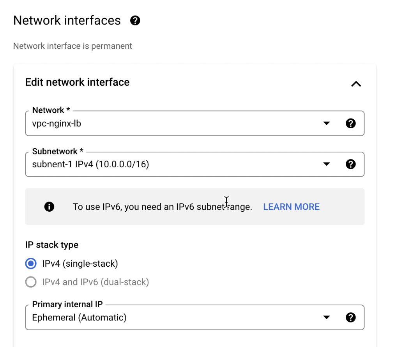
Task: Click the help icon in Subnetwork field
Action: click(x=350, y=164)
